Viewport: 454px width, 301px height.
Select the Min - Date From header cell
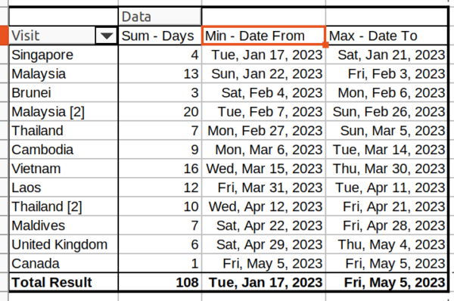tap(263, 36)
